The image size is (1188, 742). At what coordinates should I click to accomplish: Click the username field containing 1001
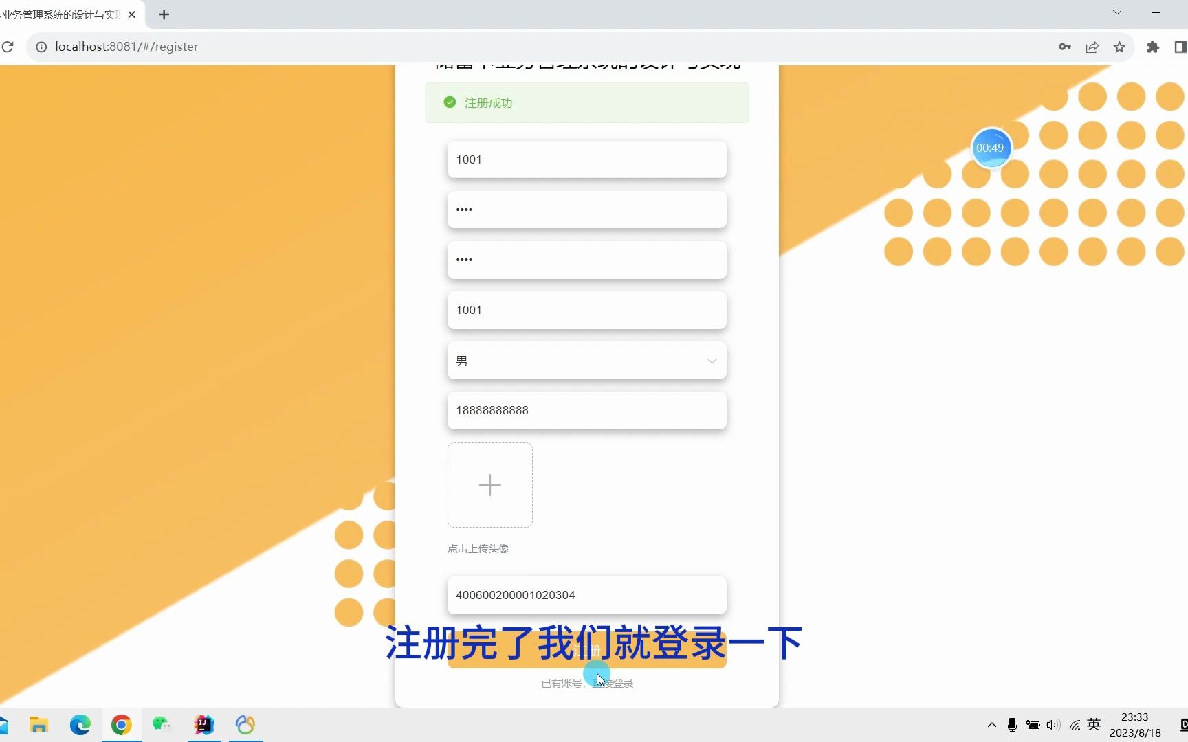[x=586, y=159]
